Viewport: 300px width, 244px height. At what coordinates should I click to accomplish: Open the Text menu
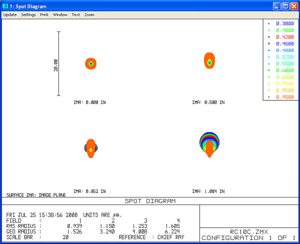pyautogui.click(x=76, y=14)
